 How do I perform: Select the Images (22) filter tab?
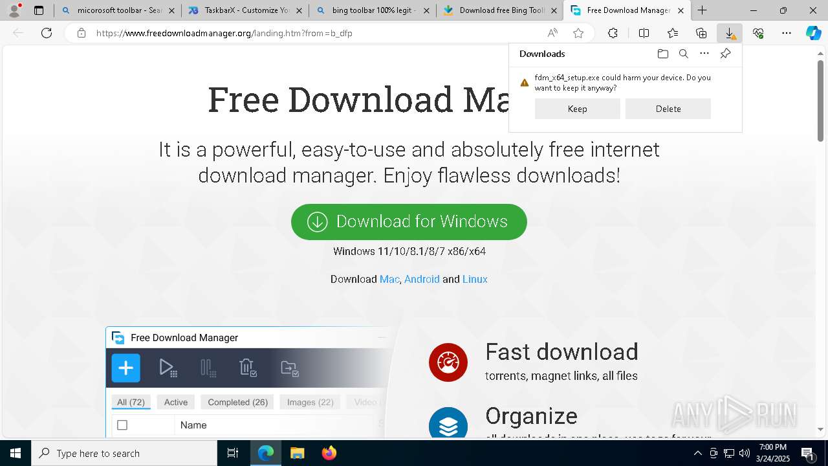tap(310, 402)
